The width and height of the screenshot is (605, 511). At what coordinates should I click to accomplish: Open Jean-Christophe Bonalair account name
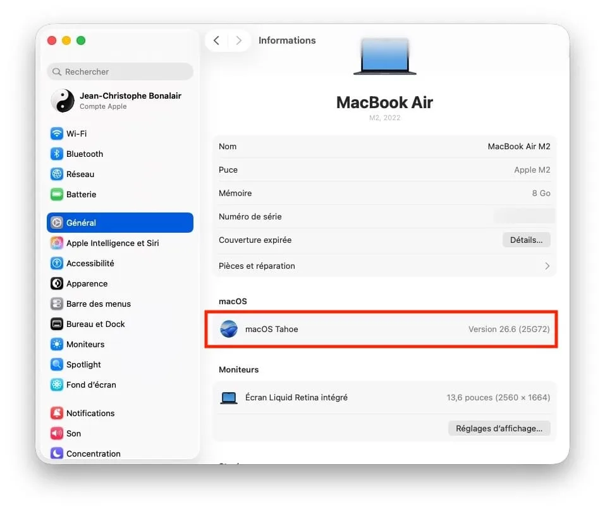(x=130, y=95)
